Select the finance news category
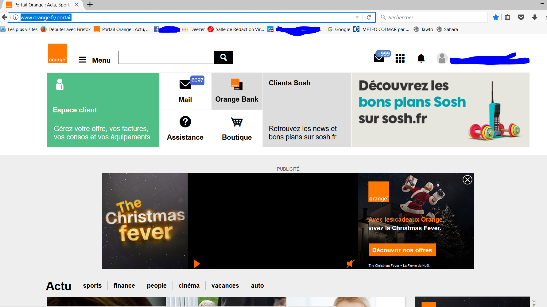This screenshot has width=547, height=307. click(x=124, y=286)
